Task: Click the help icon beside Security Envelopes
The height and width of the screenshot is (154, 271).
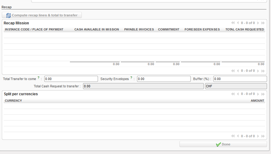Action: 131,78
